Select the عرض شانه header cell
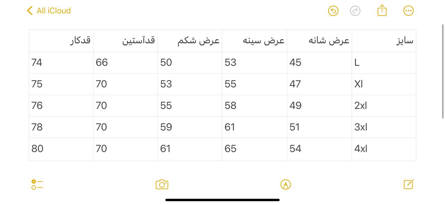This screenshot has width=445, height=205. pyautogui.click(x=319, y=41)
